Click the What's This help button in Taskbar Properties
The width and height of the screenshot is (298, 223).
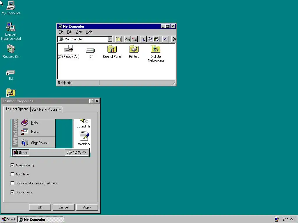(92, 101)
